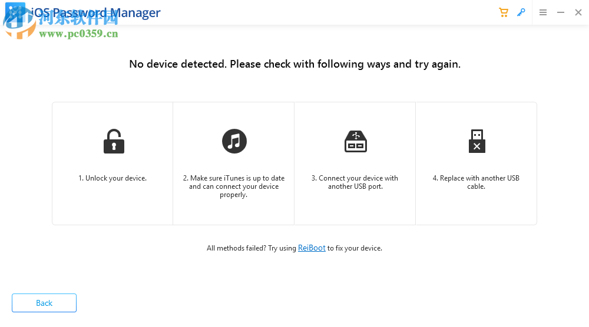Image resolution: width=589 pixels, height=327 pixels.
Task: Click the USB cable replace icon
Action: pos(477,141)
